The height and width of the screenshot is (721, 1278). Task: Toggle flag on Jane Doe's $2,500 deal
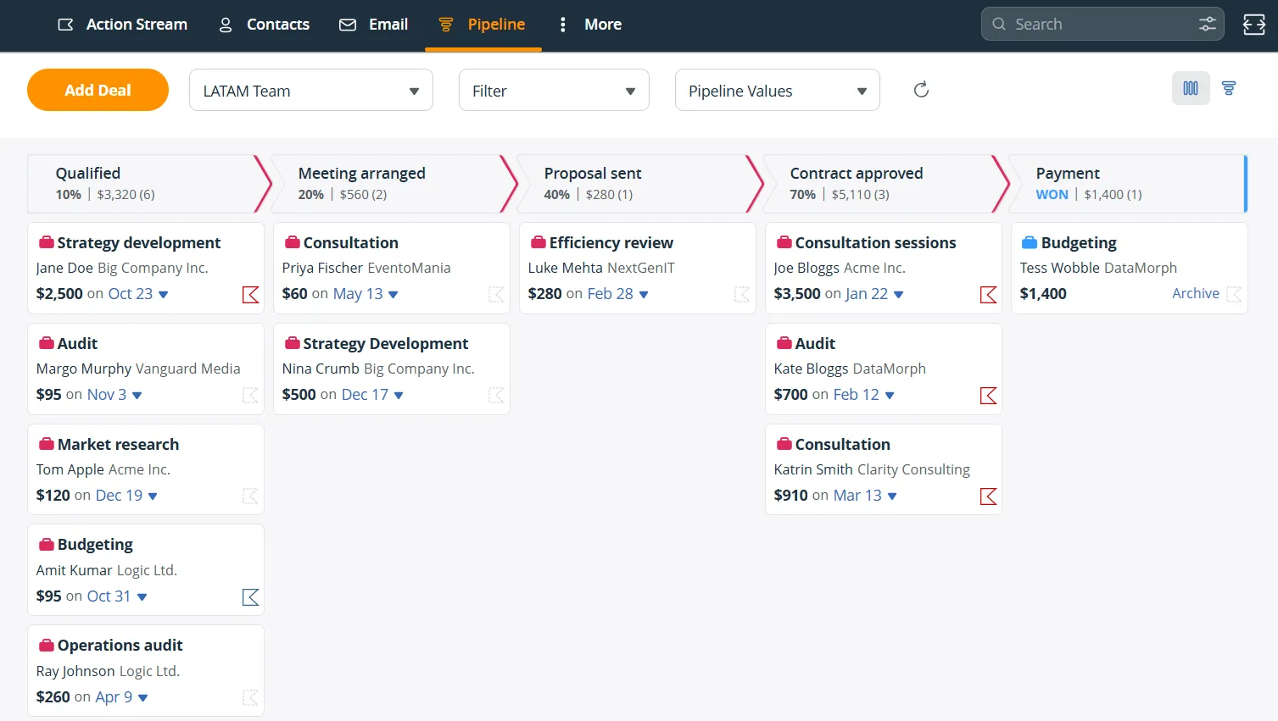(x=251, y=295)
